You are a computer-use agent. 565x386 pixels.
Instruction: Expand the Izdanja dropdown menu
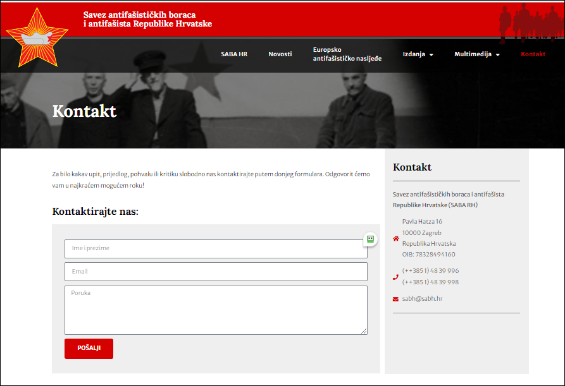click(x=418, y=54)
